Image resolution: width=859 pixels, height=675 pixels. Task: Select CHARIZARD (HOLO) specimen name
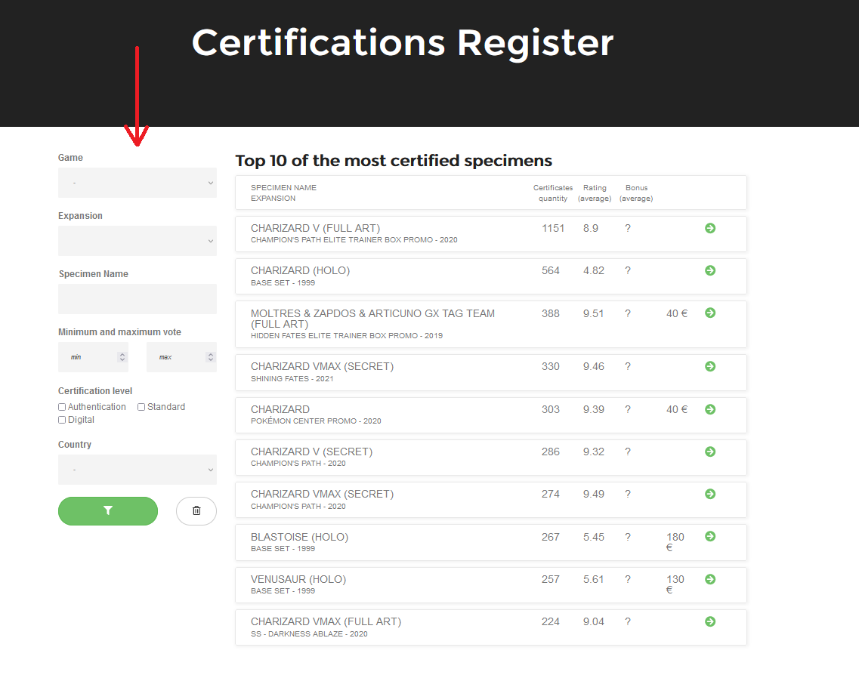click(300, 270)
